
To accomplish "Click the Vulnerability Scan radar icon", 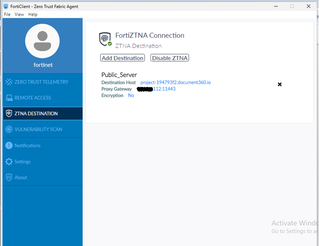I will pos(9,129).
